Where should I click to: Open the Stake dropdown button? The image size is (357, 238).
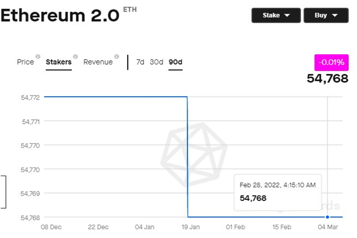click(276, 15)
